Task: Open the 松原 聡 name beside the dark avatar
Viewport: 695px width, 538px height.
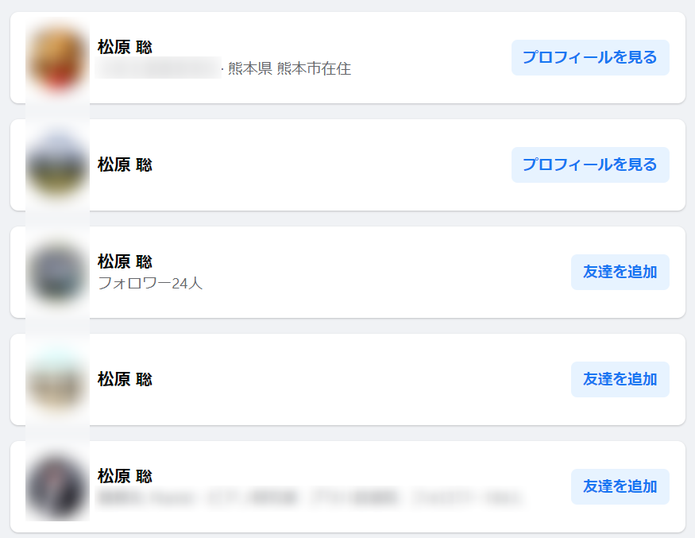Action: pyautogui.click(x=125, y=476)
